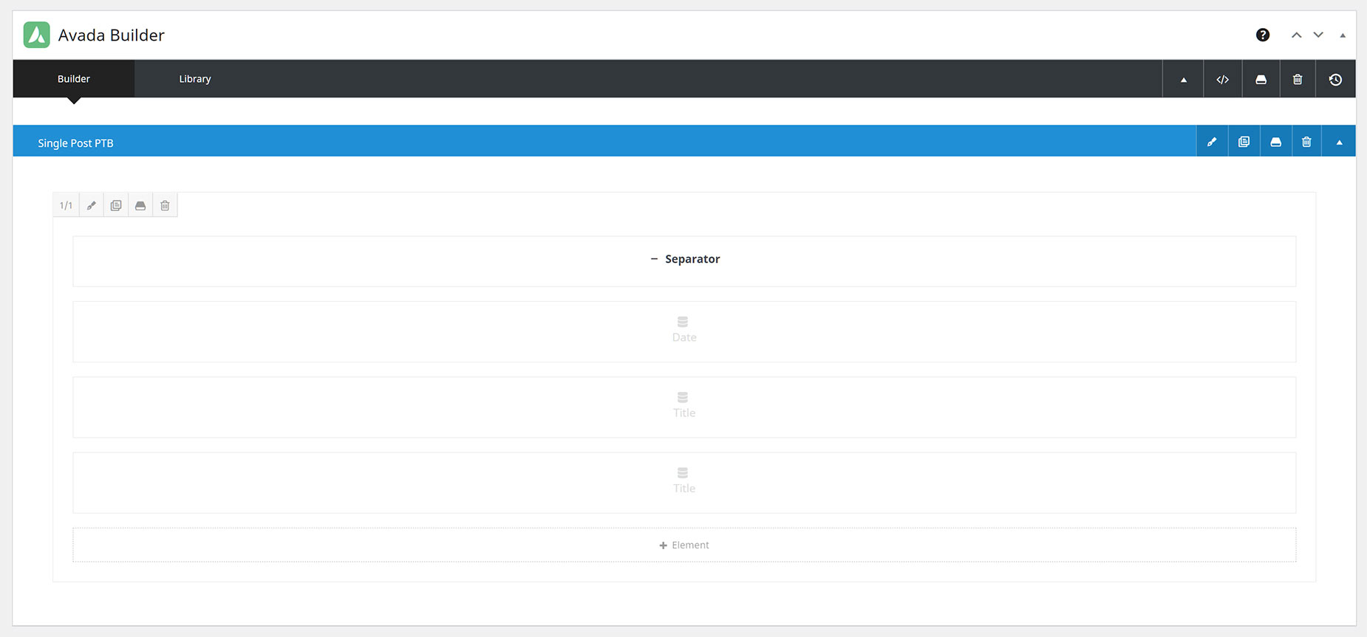Toggle the code editor icon in toolbar

coord(1222,79)
